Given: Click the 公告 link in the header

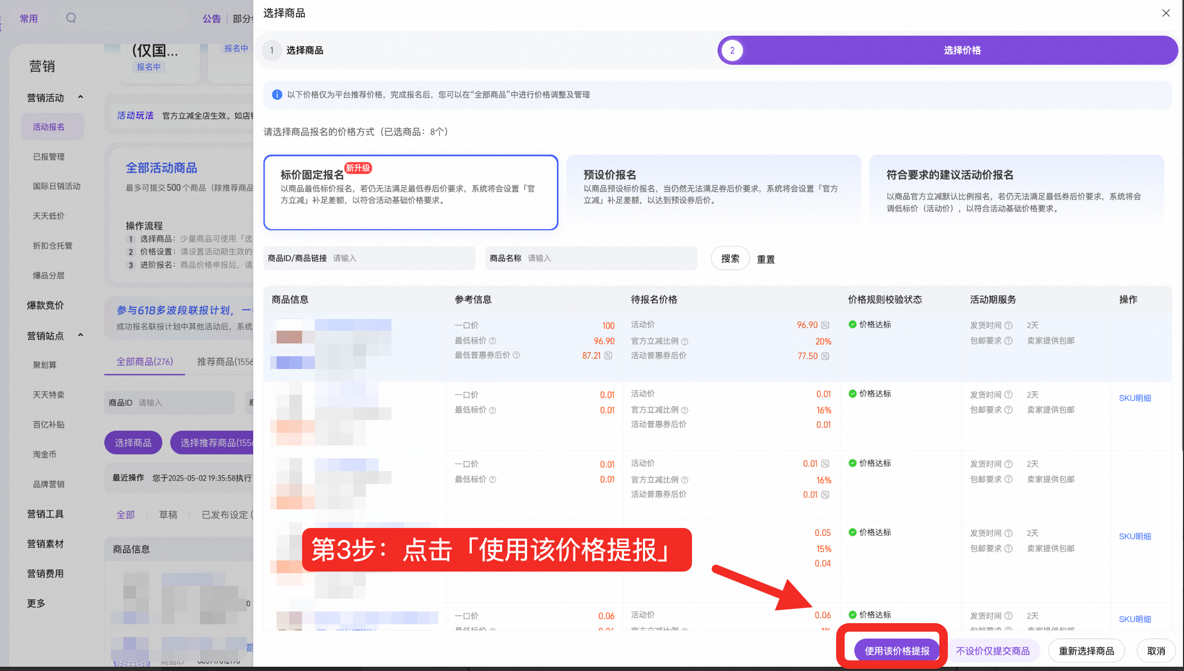Looking at the screenshot, I should [212, 19].
